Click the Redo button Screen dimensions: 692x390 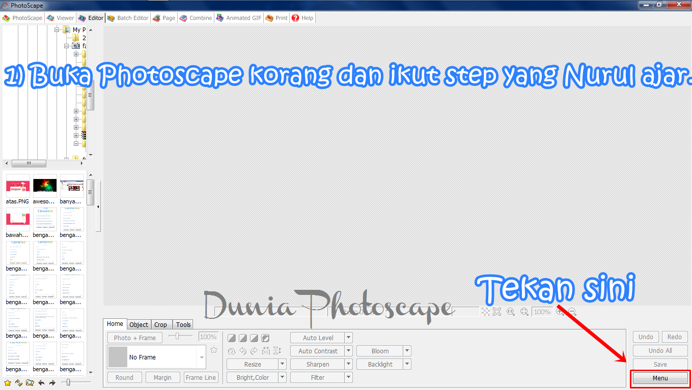pos(675,337)
